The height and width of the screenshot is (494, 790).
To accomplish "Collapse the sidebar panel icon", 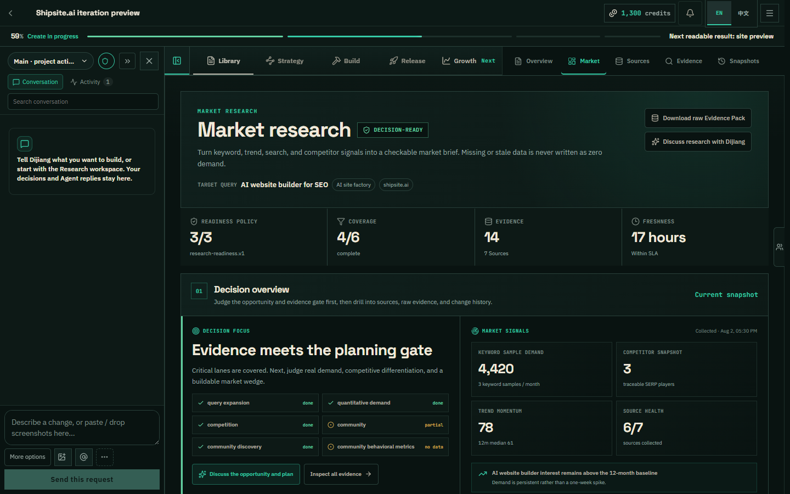I will 177,61.
